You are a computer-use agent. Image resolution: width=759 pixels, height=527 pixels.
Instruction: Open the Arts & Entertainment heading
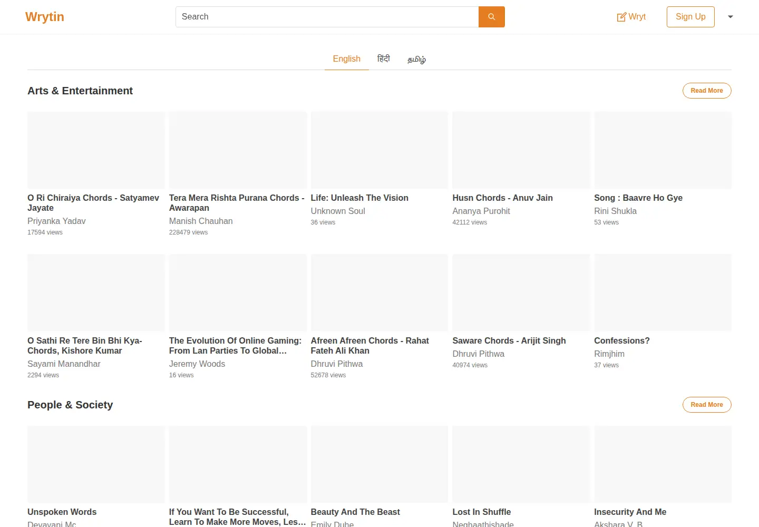point(80,91)
